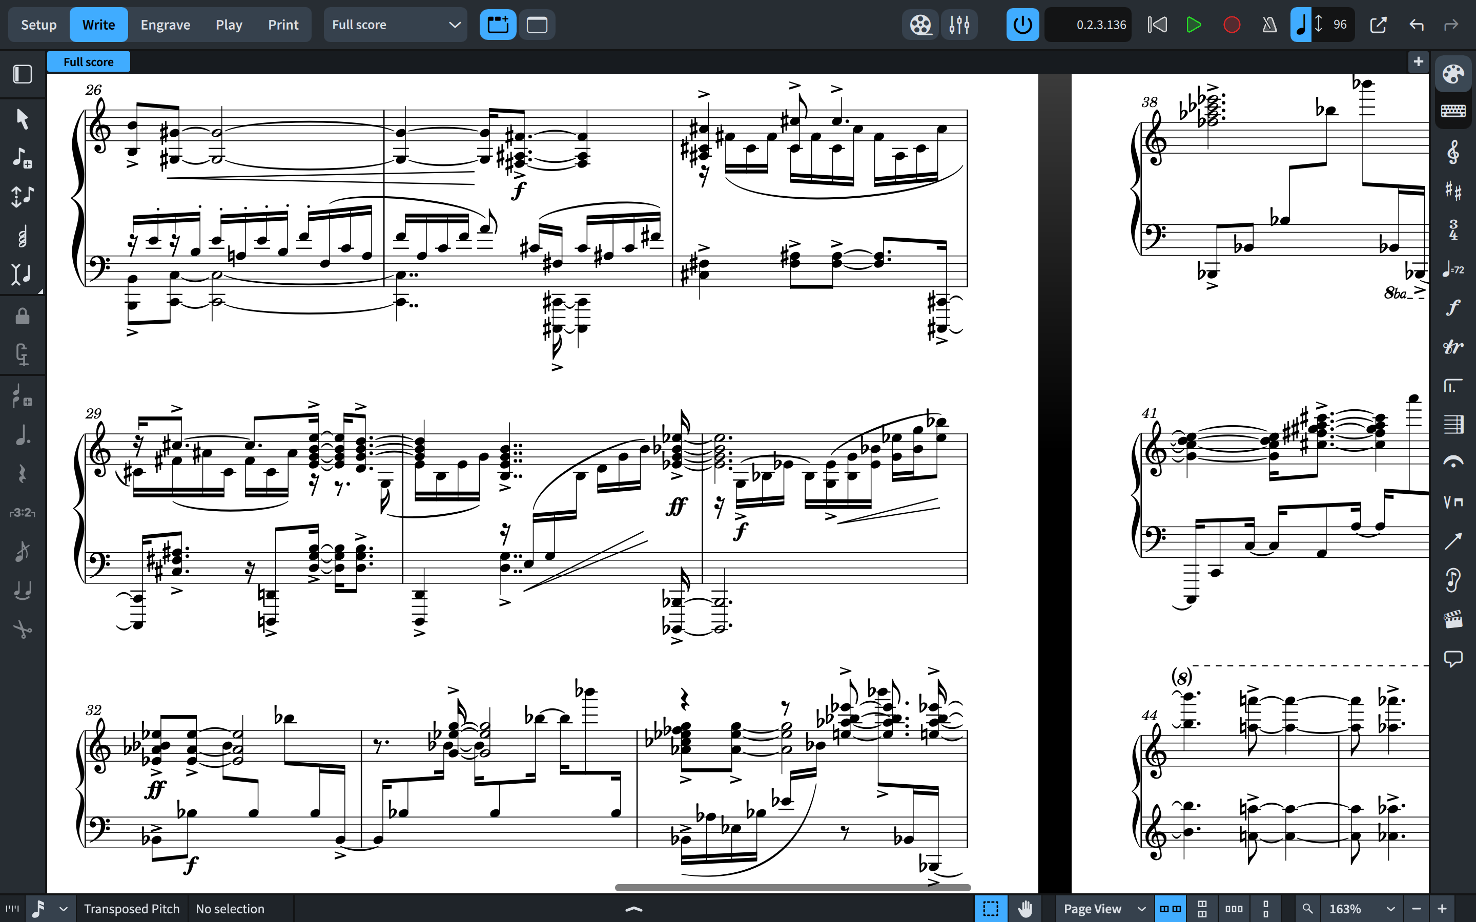Start playback with green play button
The image size is (1476, 922).
[1194, 25]
